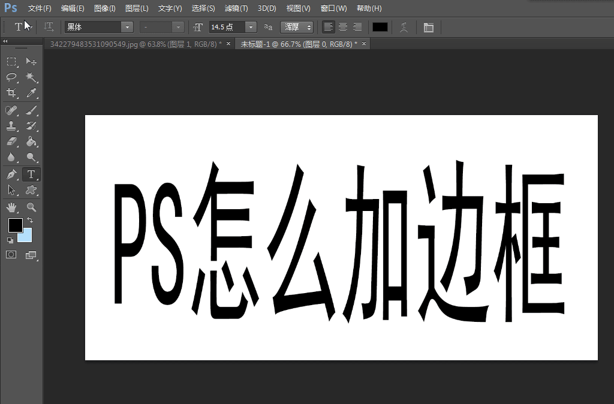Switch to Quick Mask mode
Screen dimensions: 614x404
pyautogui.click(x=12, y=254)
